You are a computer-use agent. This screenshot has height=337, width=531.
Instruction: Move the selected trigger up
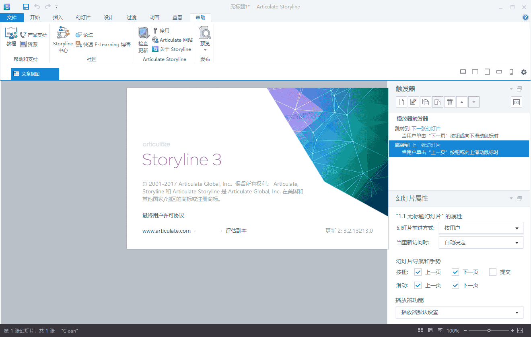462,102
